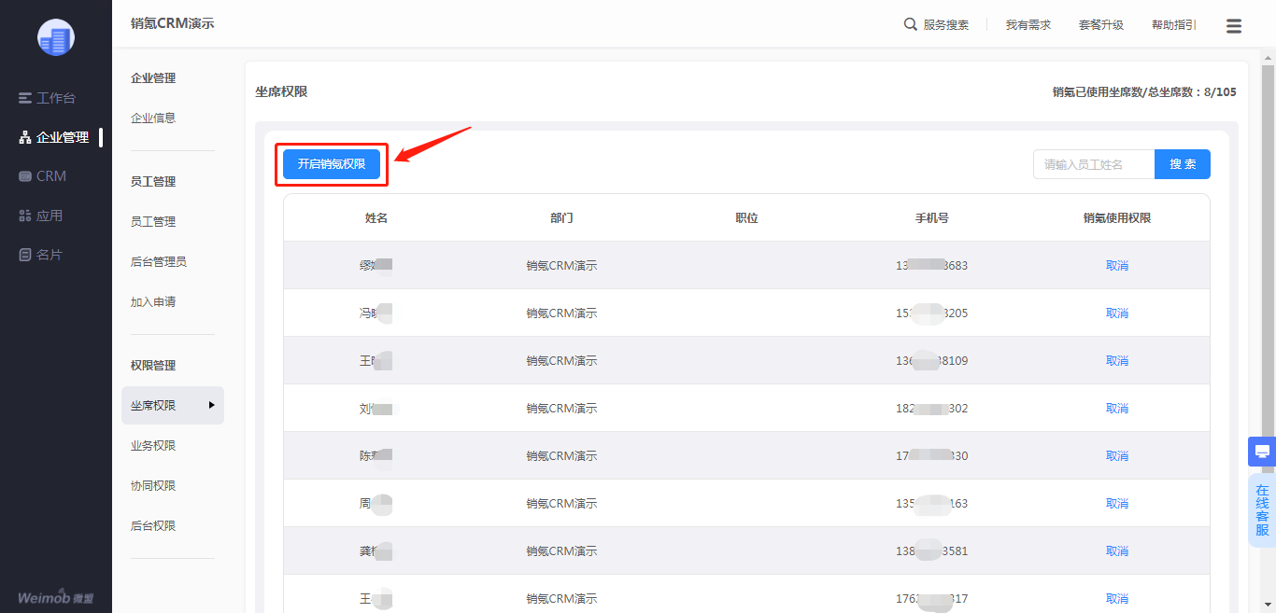This screenshot has width=1276, height=613.
Task: Cancel permission for phone ending 330
Action: tap(1117, 456)
